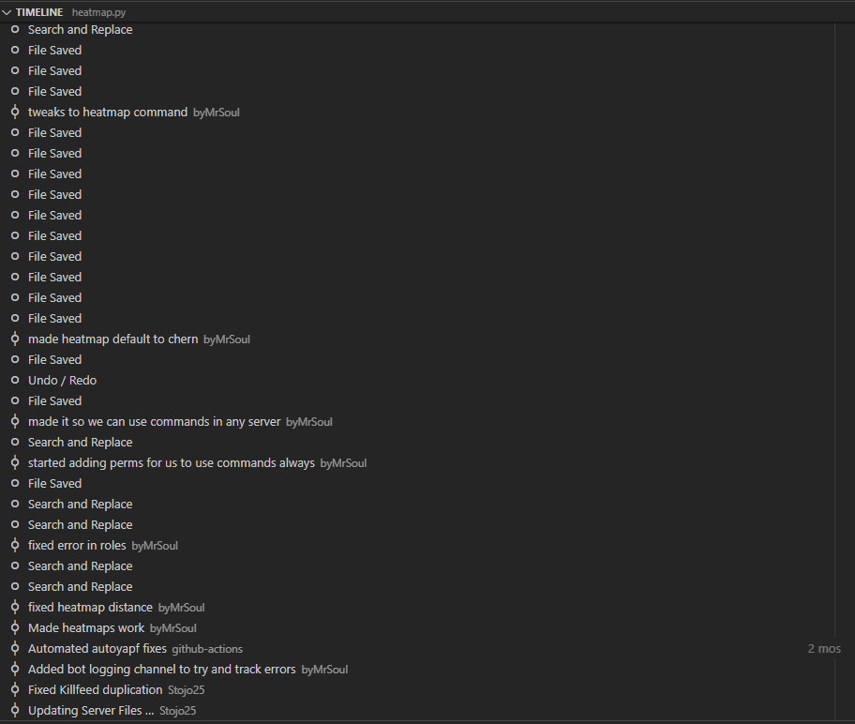
Task: Click commit icon beside 'made heatmap default to chern'
Action: pyautogui.click(x=15, y=339)
